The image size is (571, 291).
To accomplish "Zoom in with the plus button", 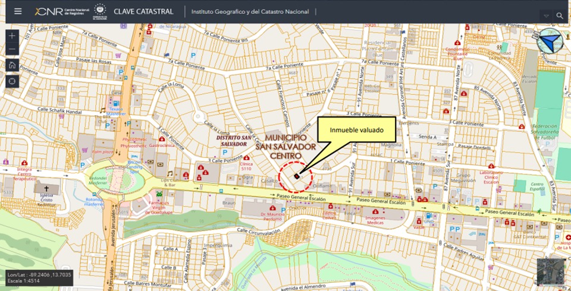I will pyautogui.click(x=12, y=36).
